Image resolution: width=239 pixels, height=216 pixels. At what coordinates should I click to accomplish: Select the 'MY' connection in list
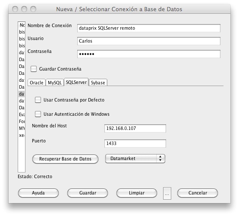click(22, 128)
